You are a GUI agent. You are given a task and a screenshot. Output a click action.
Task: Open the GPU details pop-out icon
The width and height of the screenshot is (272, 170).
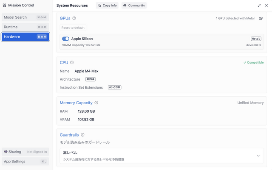(261, 18)
